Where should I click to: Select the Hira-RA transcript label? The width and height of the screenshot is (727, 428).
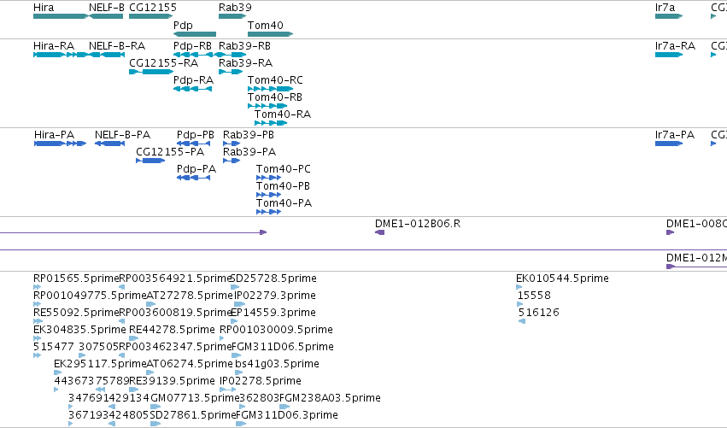click(x=54, y=46)
